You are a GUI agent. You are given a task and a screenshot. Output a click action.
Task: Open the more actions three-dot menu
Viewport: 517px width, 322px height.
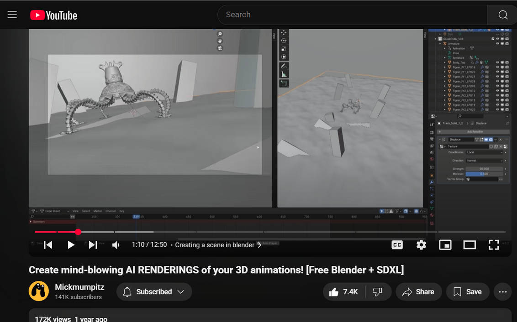pyautogui.click(x=502, y=292)
